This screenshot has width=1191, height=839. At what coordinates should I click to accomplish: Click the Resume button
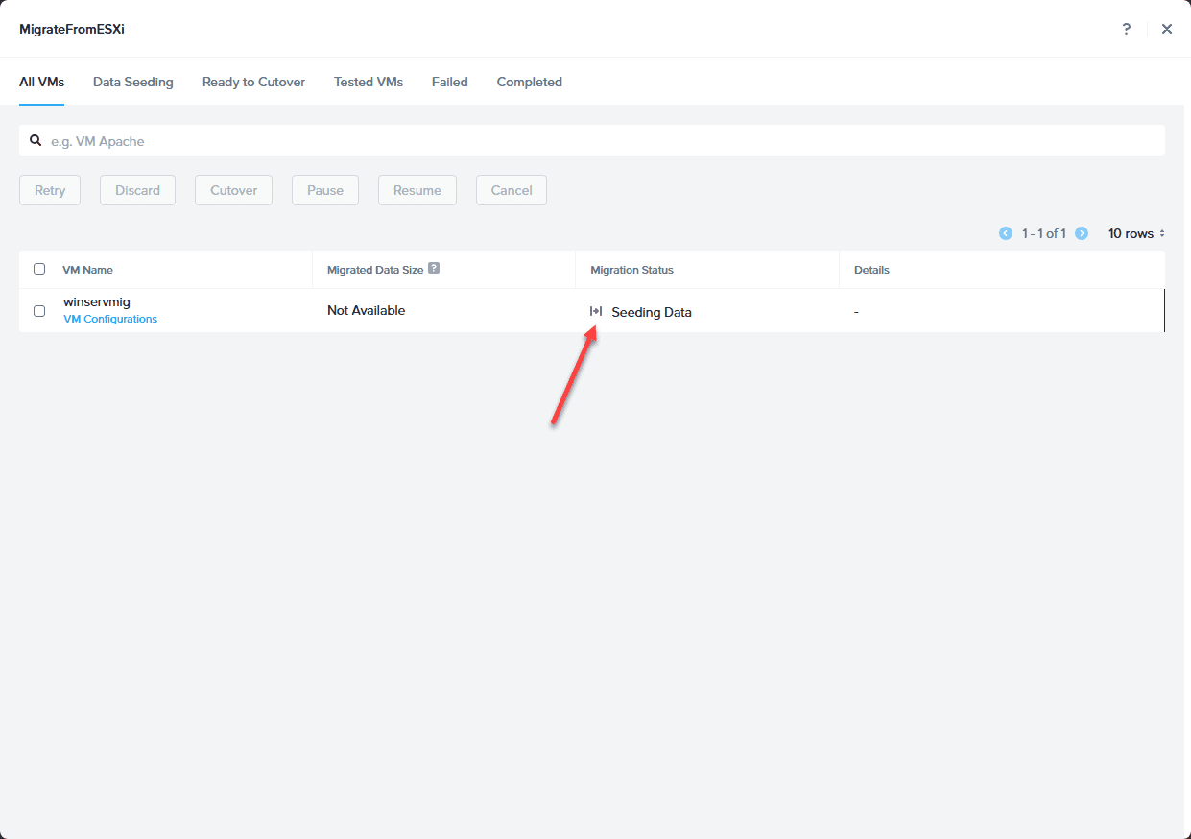click(417, 190)
